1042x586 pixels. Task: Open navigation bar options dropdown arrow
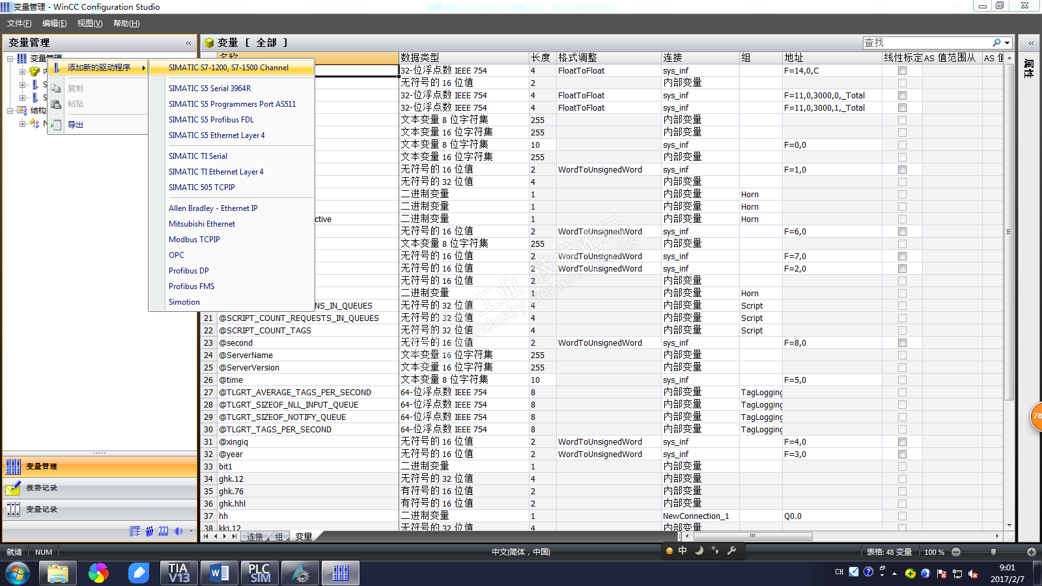pos(191,531)
